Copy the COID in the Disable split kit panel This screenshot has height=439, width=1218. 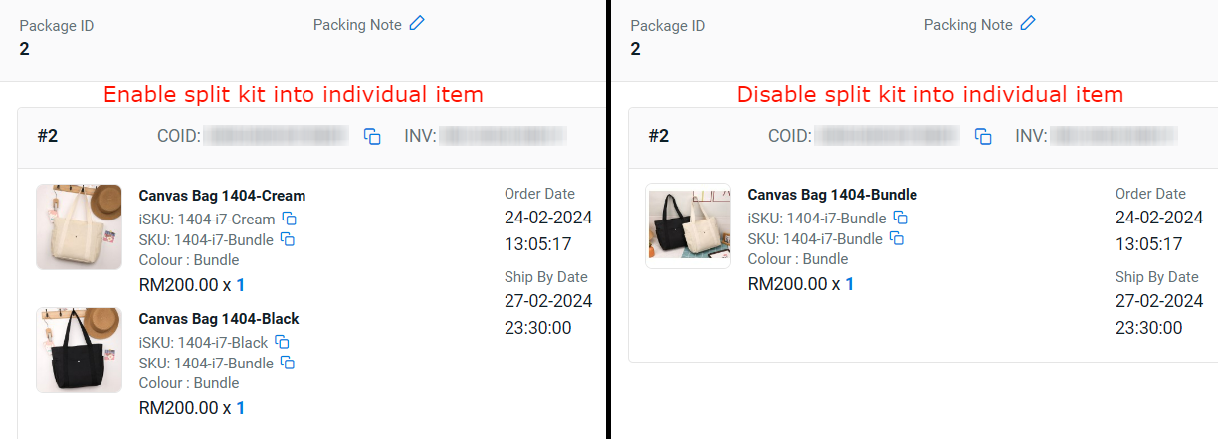coord(983,136)
